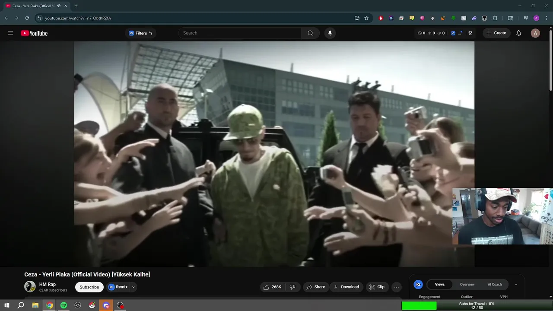Click the Create button

(496, 33)
